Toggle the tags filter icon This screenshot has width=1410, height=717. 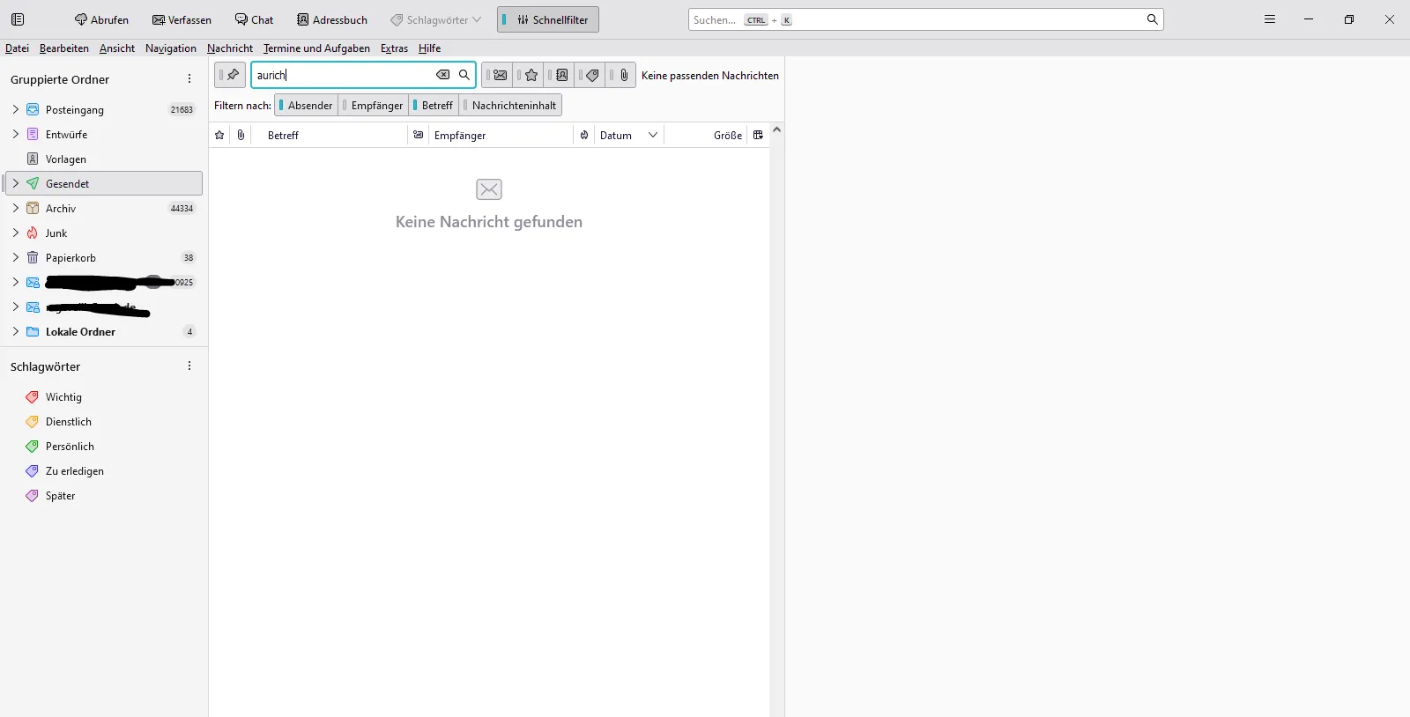pos(590,75)
